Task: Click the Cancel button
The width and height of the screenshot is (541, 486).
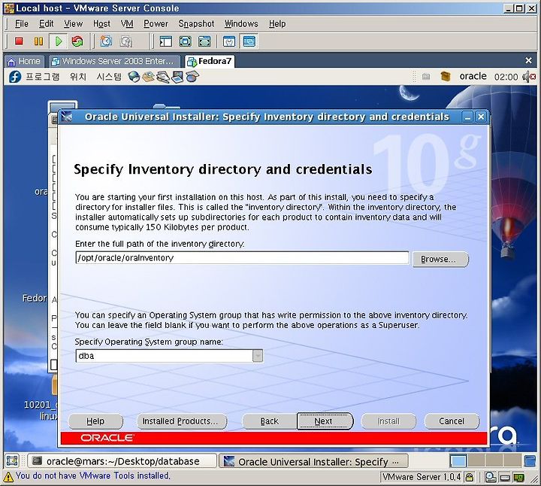Action: [x=452, y=421]
